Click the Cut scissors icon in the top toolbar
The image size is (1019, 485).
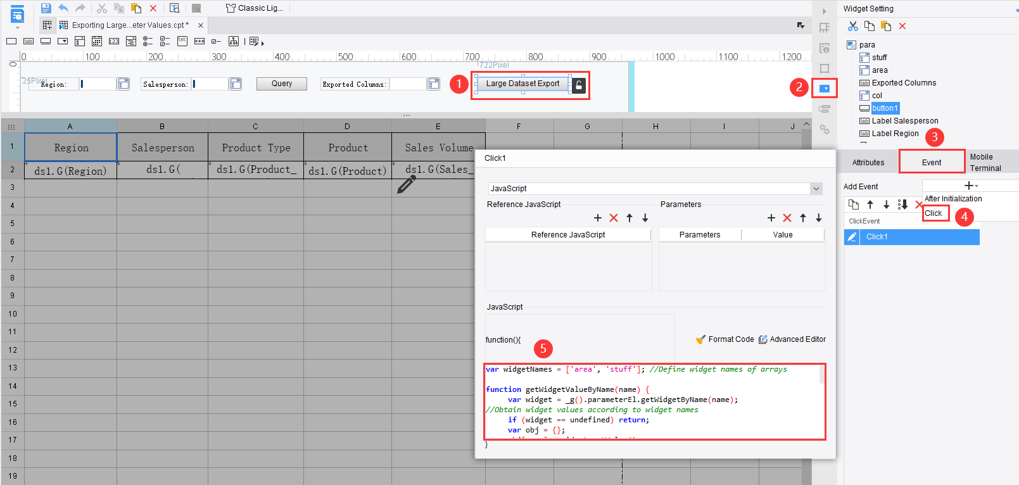[101, 8]
